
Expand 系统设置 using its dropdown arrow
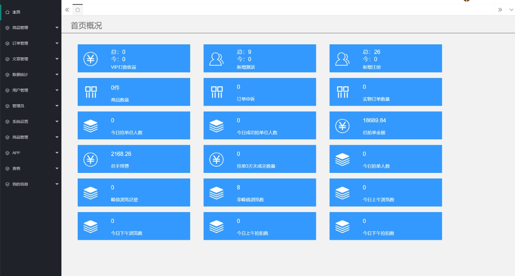[x=57, y=122]
